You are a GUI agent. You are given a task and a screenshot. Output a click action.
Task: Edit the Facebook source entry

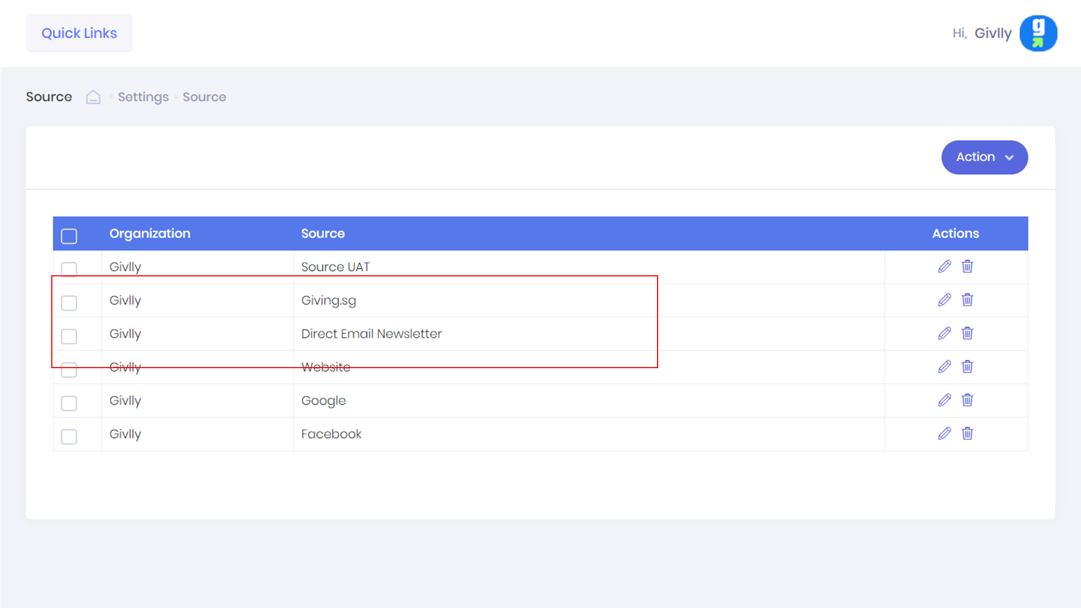(x=944, y=433)
